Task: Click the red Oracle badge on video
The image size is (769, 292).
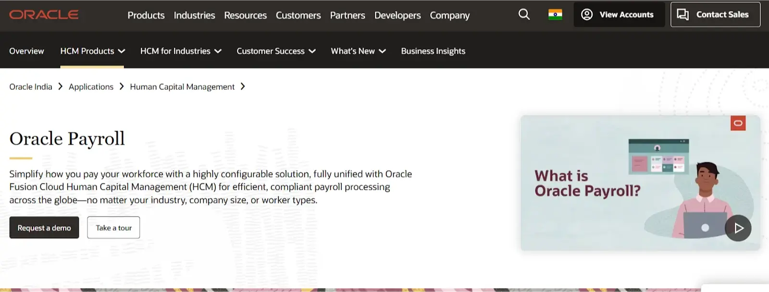Action: (738, 123)
